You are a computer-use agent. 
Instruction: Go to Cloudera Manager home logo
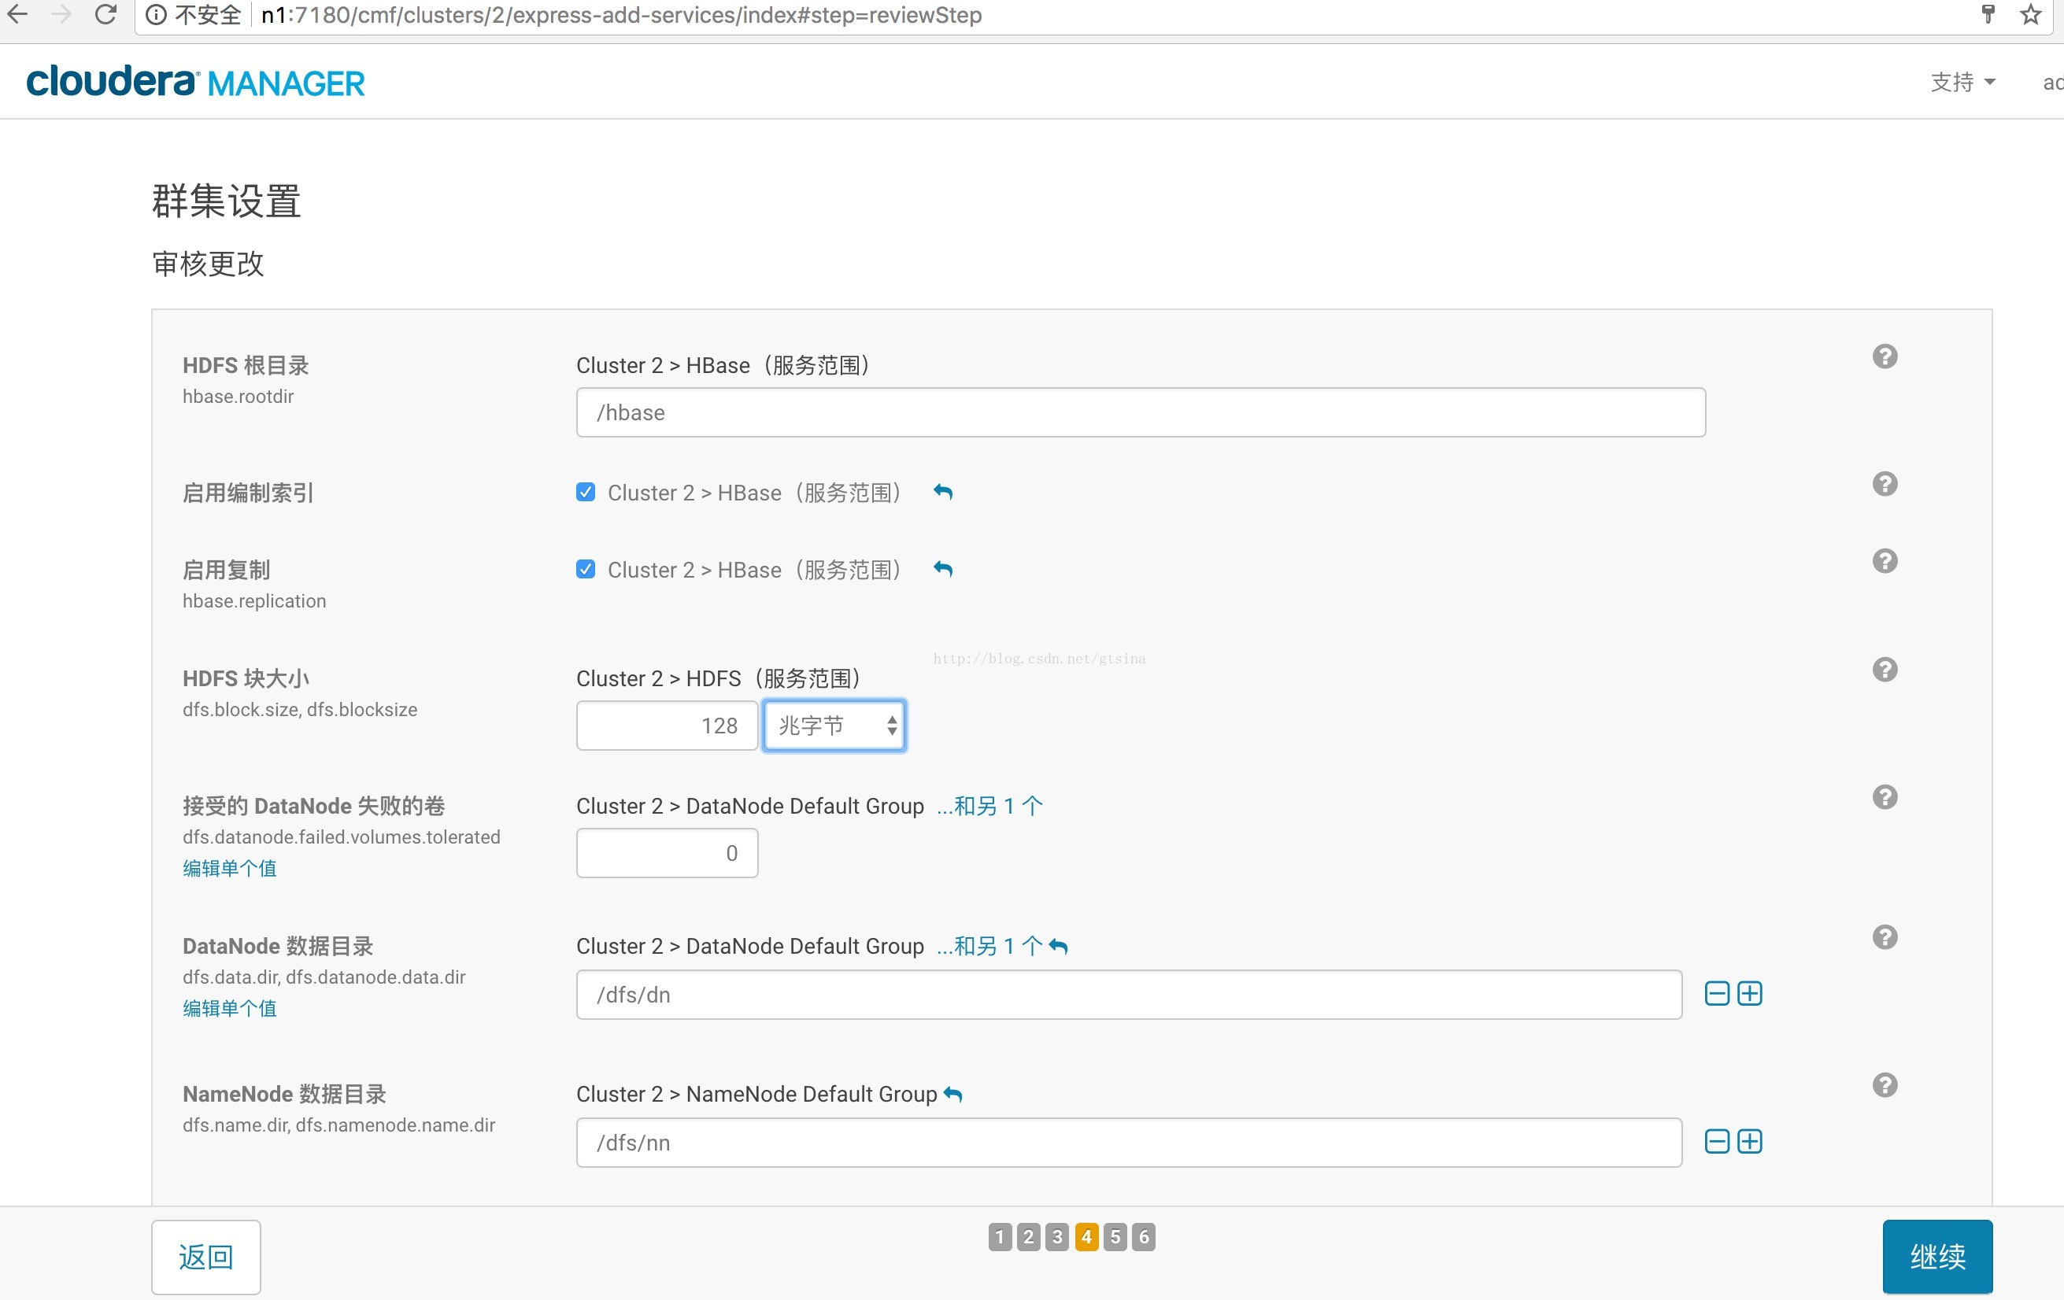click(195, 83)
